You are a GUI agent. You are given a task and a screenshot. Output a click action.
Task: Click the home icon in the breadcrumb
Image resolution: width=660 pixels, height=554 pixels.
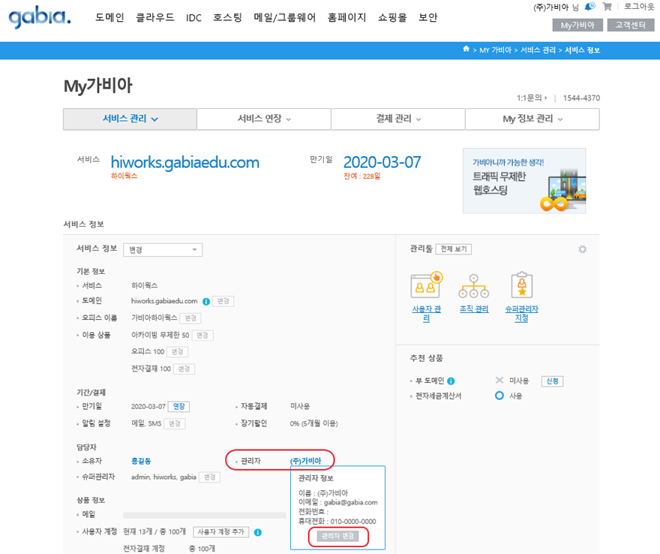click(466, 50)
